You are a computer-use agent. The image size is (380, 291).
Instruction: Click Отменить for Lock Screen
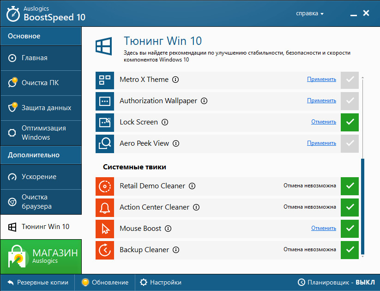(x=324, y=122)
